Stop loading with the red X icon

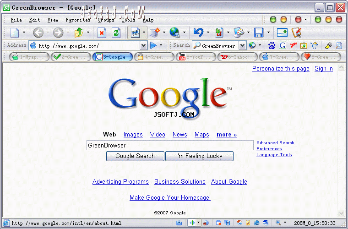102,33
